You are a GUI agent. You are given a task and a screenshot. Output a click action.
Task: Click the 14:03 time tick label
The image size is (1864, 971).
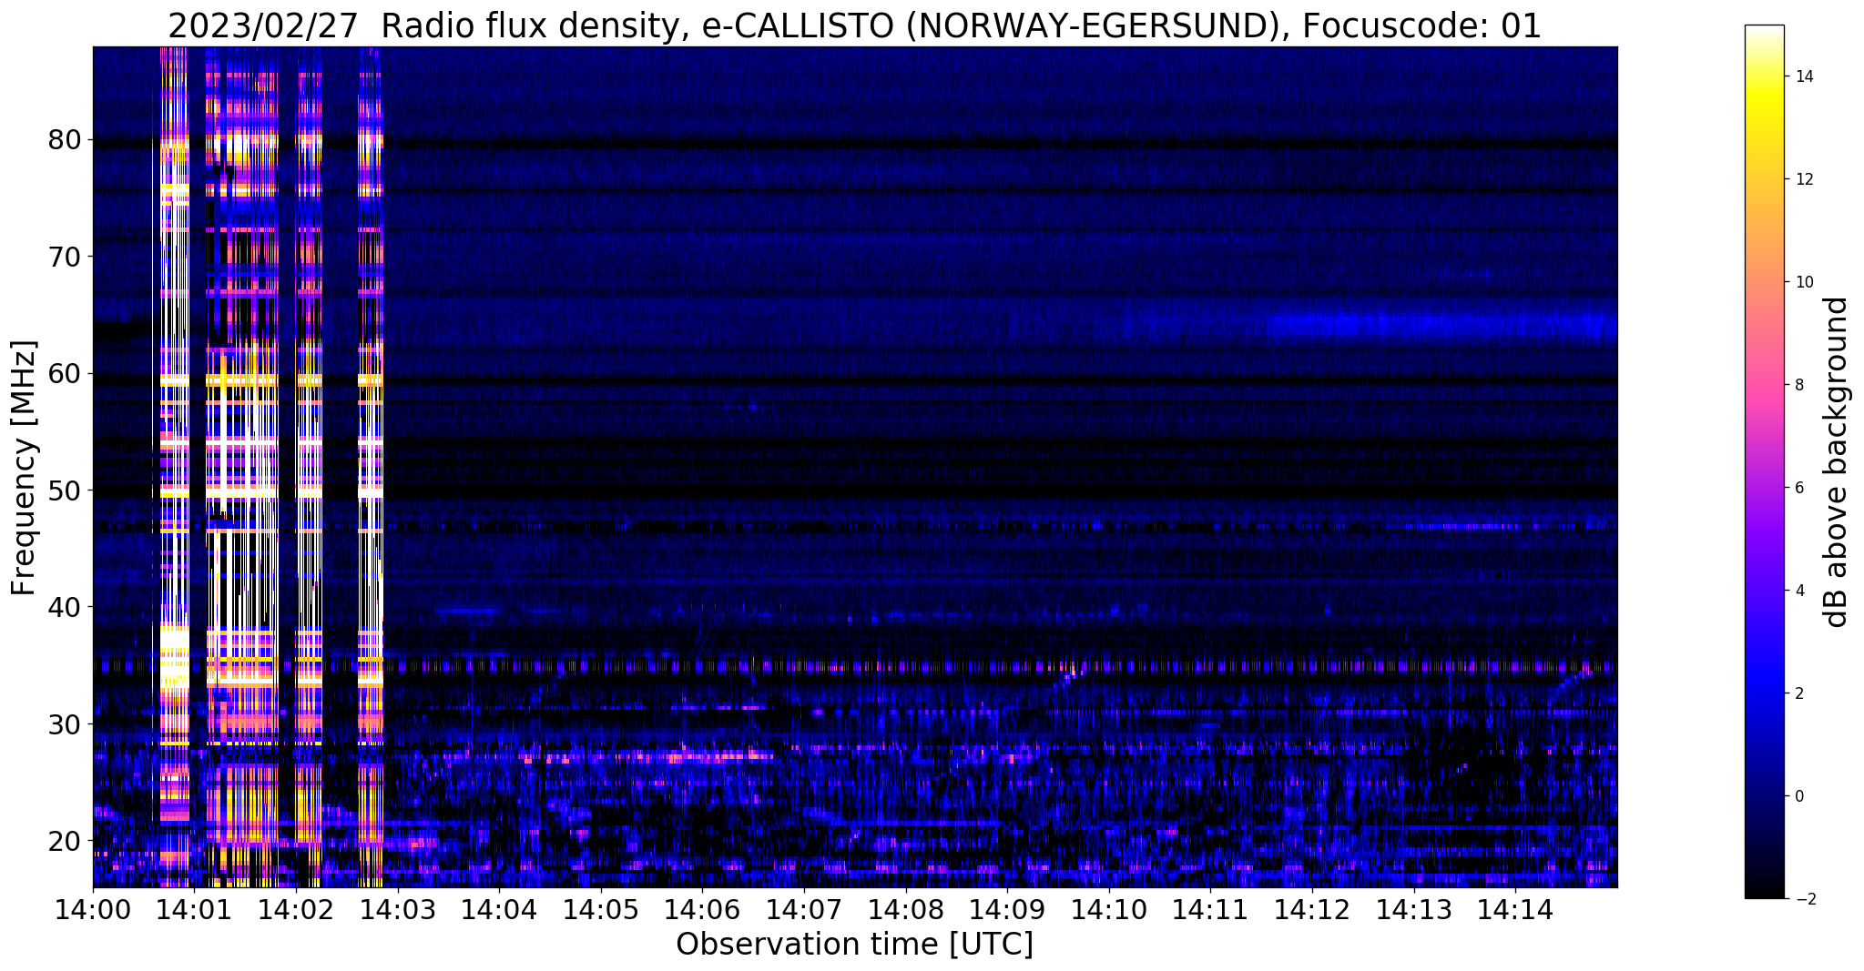pyautogui.click(x=398, y=908)
